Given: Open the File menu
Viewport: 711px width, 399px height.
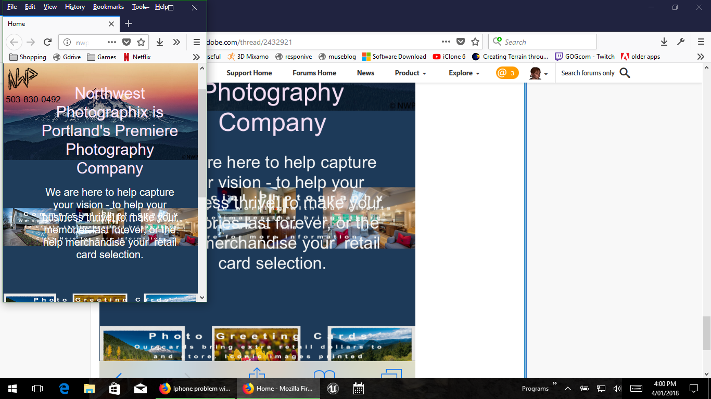Looking at the screenshot, I should pyautogui.click(x=12, y=7).
